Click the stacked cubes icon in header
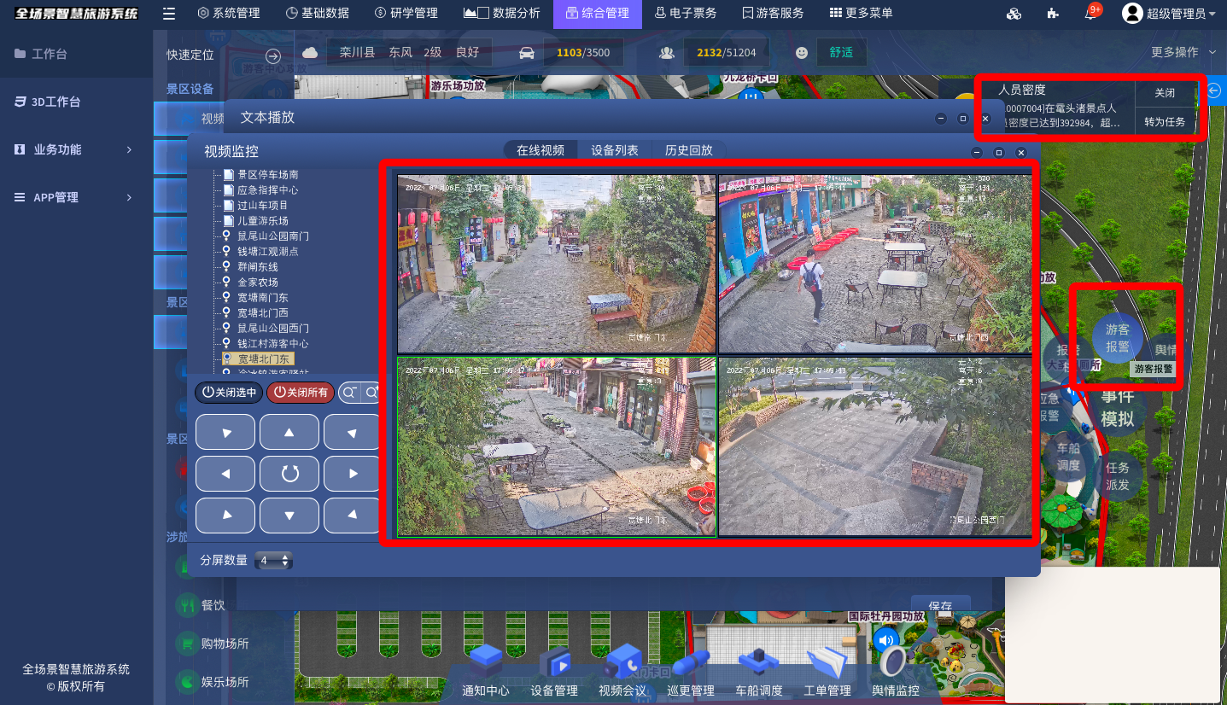The width and height of the screenshot is (1227, 705). (x=1014, y=14)
